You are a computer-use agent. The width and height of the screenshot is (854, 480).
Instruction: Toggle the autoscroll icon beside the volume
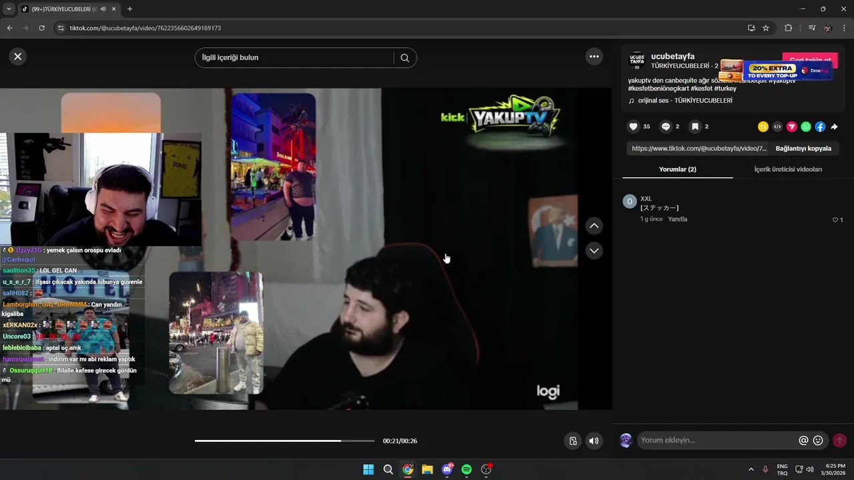[x=572, y=441]
